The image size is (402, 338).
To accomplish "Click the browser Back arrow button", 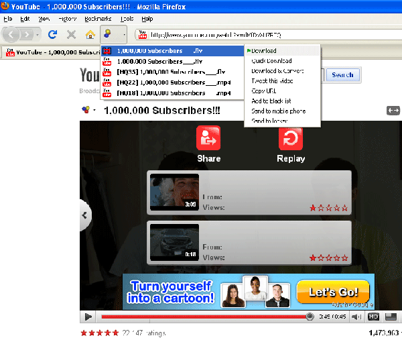I will (x=11, y=34).
